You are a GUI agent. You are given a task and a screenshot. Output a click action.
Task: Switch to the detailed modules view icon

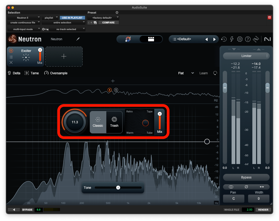pos(151,39)
